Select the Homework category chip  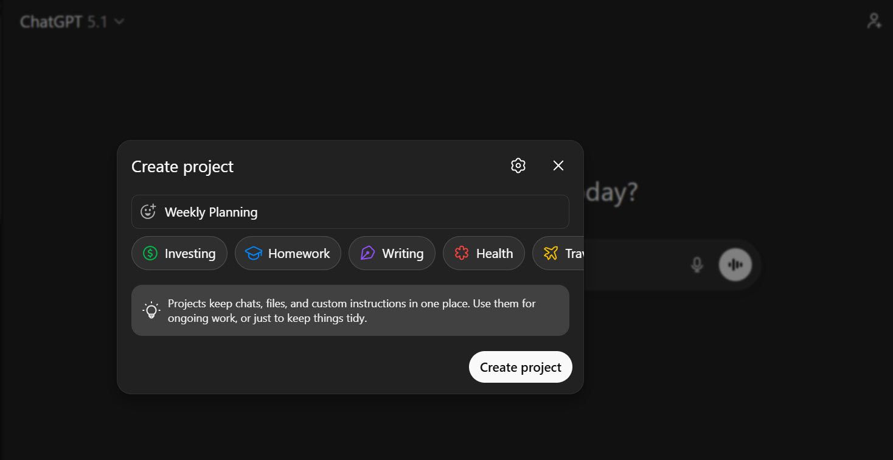click(288, 253)
